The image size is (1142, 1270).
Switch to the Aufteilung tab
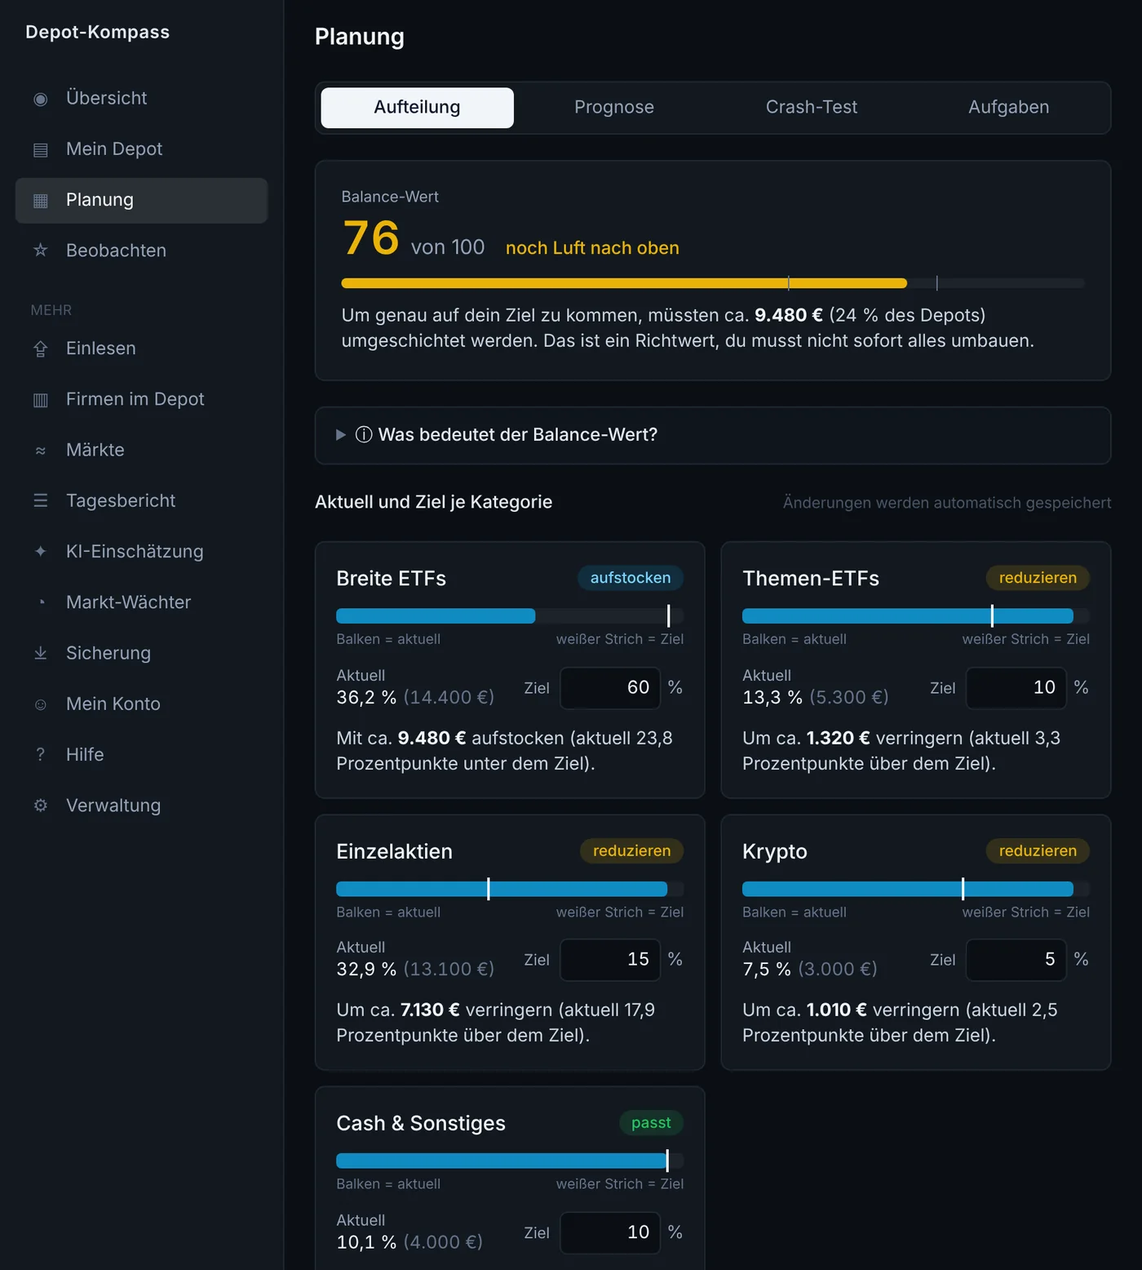click(x=417, y=108)
